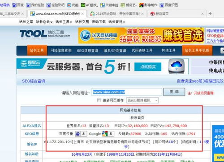
Task: Expand the 站长工具 top dropdown menu
Action: pyautogui.click(x=64, y=22)
